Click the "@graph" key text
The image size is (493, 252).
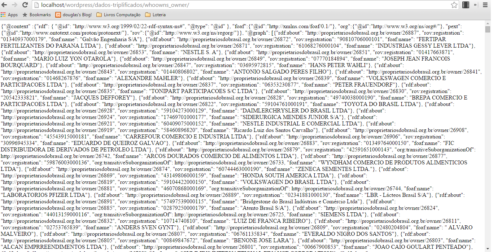(258, 33)
